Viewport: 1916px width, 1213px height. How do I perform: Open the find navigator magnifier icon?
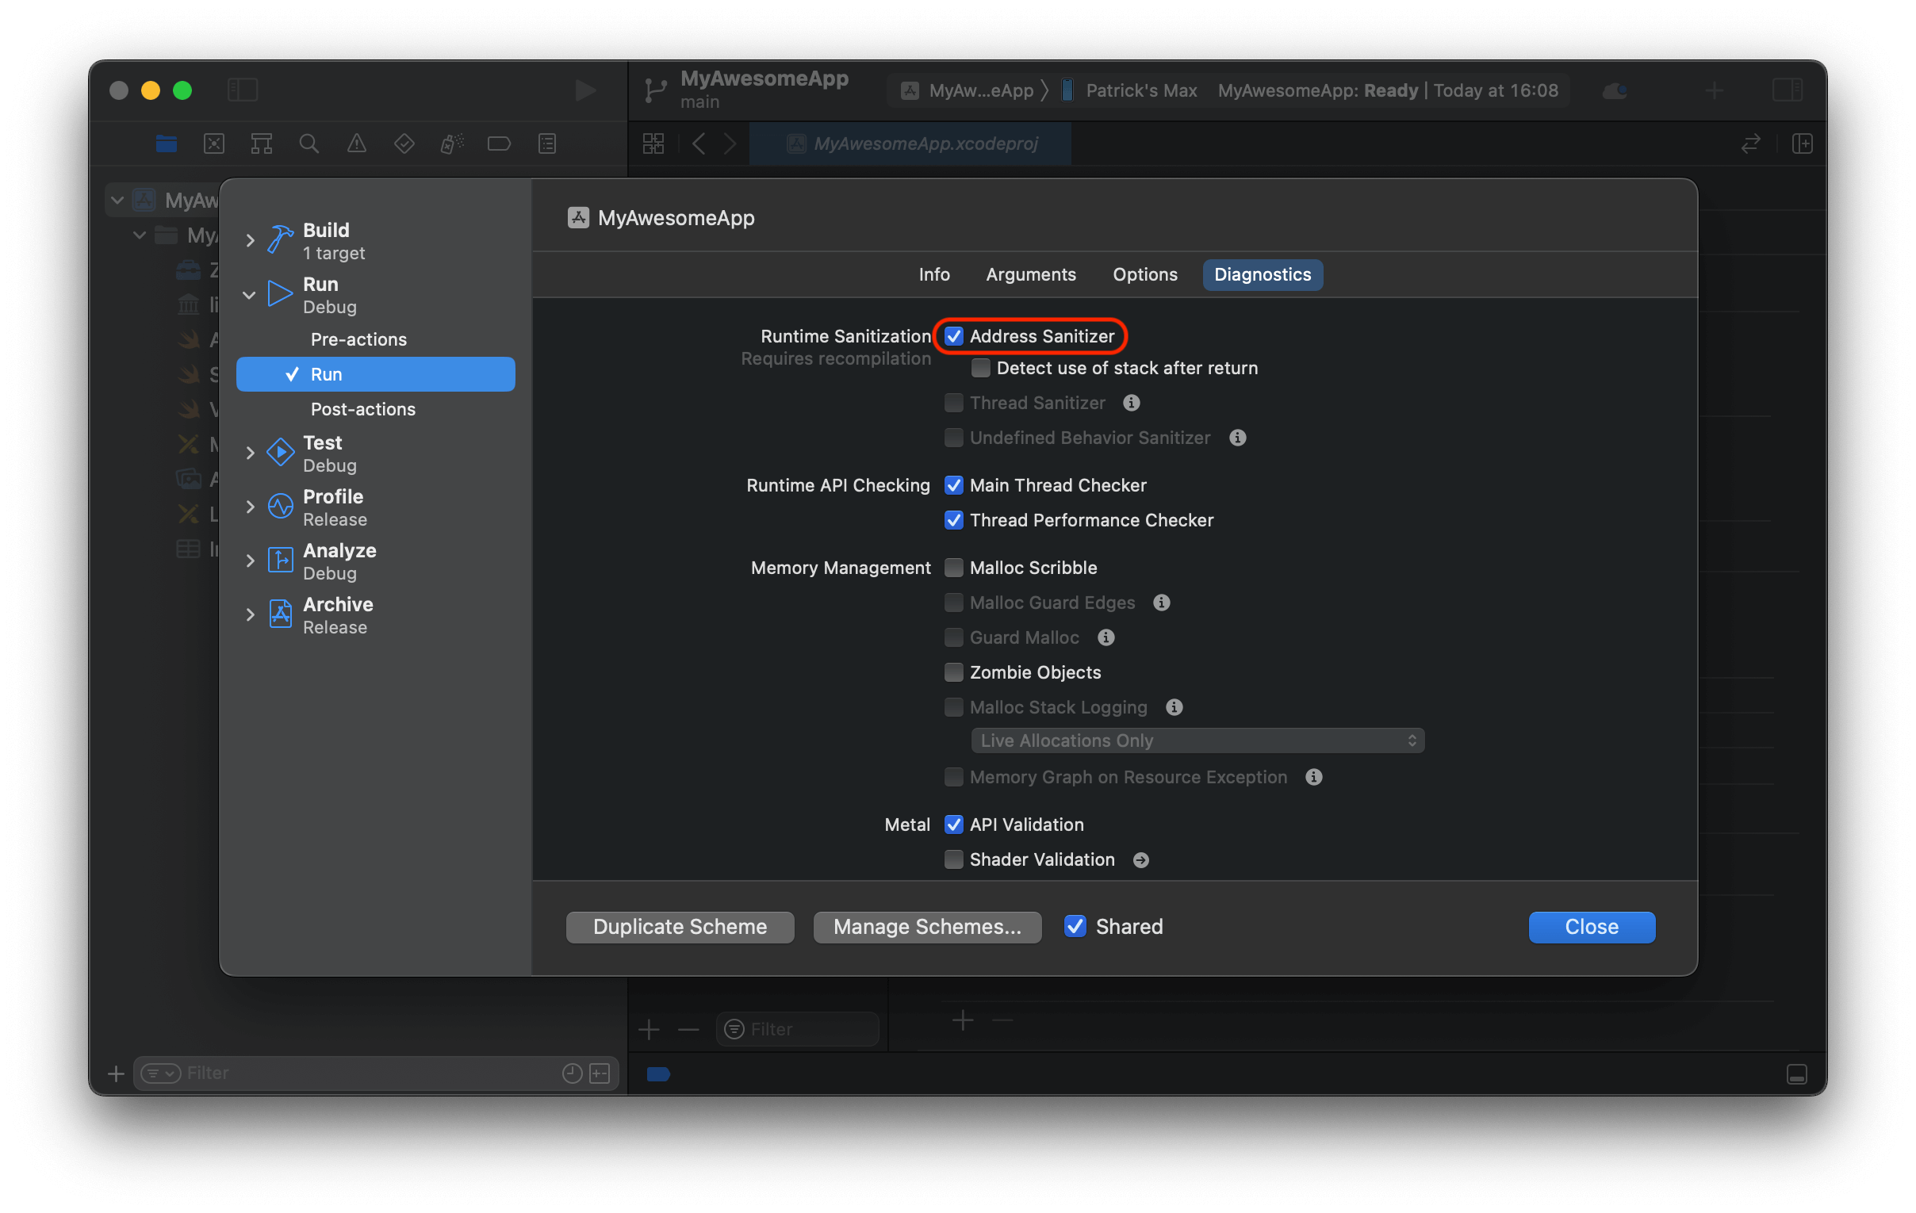click(309, 144)
